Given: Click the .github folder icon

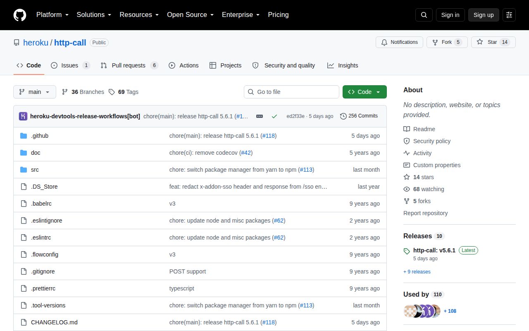Looking at the screenshot, I should click(x=24, y=136).
